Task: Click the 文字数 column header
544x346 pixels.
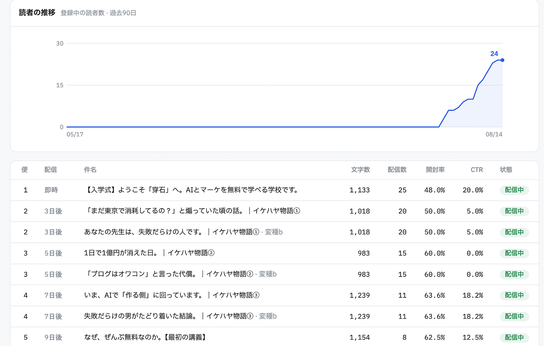Action: pyautogui.click(x=361, y=170)
